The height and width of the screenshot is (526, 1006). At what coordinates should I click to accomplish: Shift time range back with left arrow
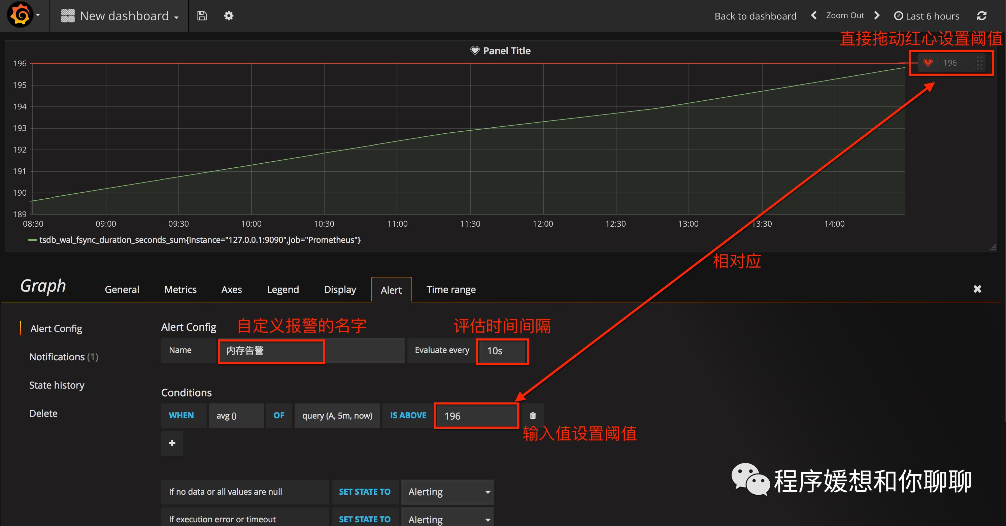[814, 15]
